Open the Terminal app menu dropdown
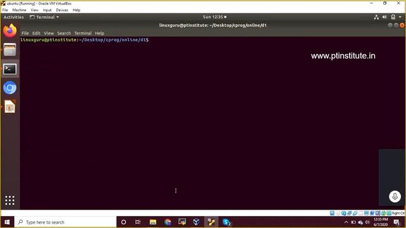Viewport: 406px width, 228px height. [x=44, y=17]
